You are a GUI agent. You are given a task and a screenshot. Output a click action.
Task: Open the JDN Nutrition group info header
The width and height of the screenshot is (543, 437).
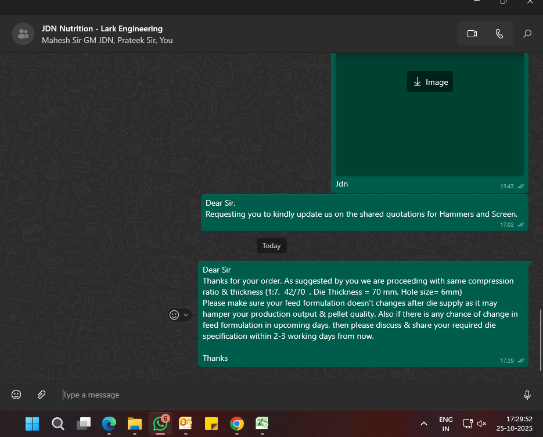pyautogui.click(x=102, y=34)
